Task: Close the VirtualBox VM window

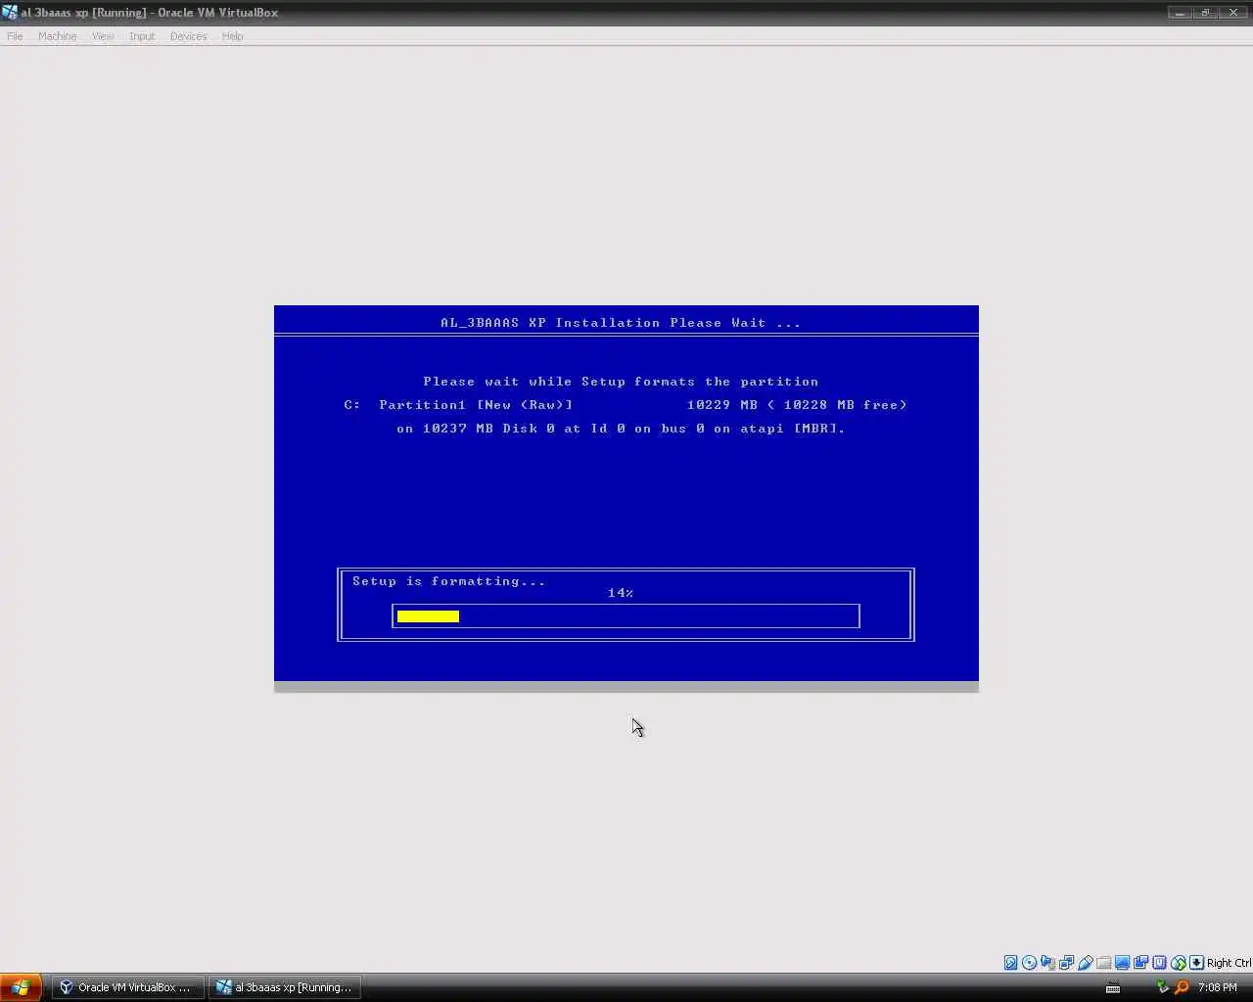Action: coord(1233,13)
